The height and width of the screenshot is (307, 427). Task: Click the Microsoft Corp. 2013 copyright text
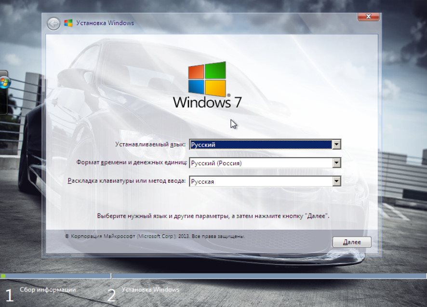155,236
